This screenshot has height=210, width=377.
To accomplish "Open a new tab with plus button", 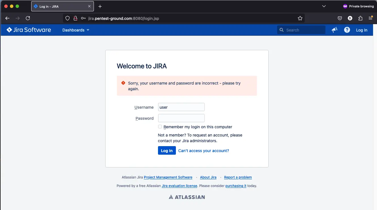I will coord(100,6).
